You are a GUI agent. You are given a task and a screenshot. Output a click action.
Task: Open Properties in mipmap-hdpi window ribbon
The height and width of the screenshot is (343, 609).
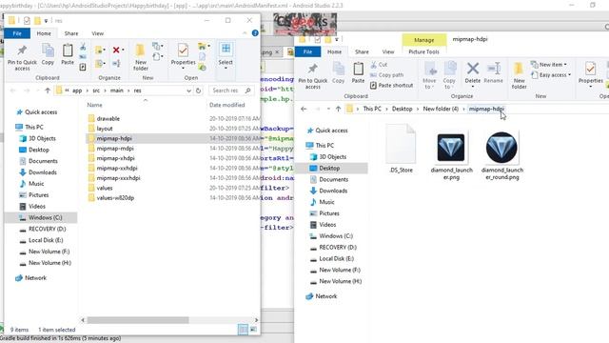click(590, 75)
